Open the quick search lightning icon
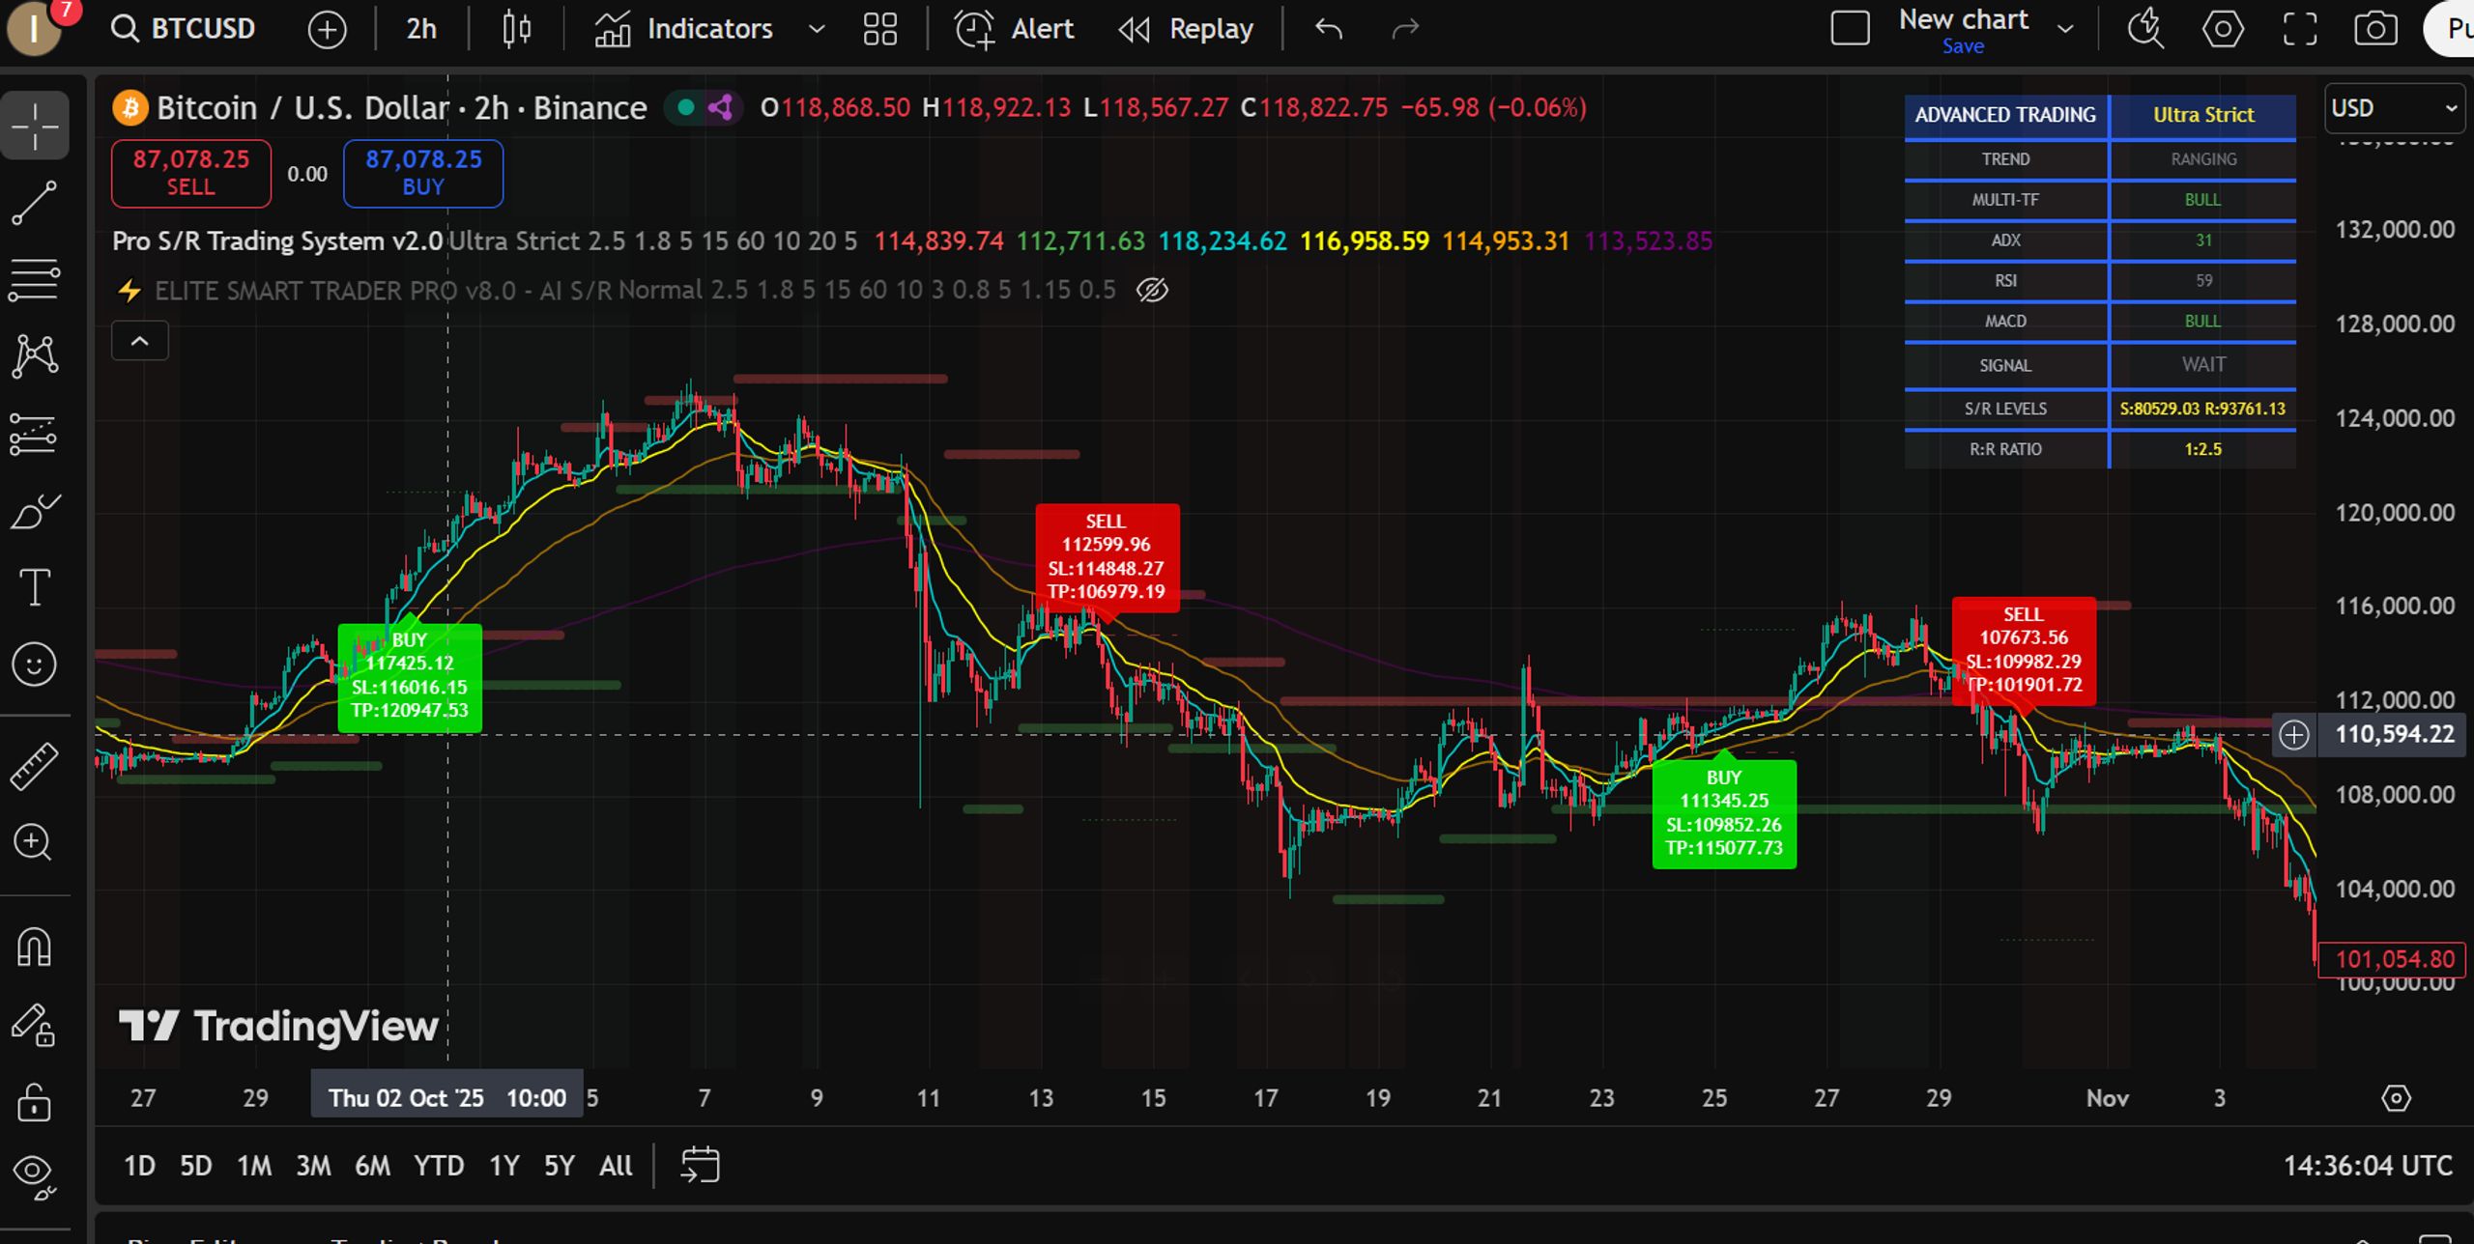 click(x=2145, y=29)
